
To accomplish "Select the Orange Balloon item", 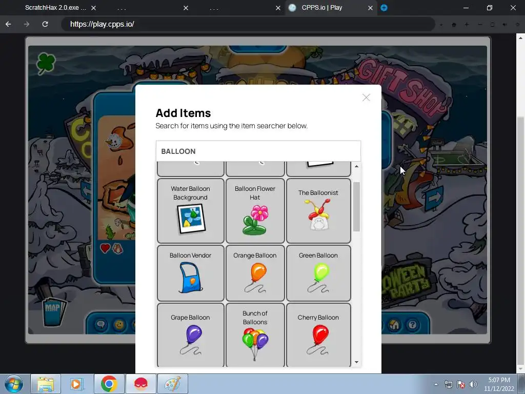I will pos(255,273).
